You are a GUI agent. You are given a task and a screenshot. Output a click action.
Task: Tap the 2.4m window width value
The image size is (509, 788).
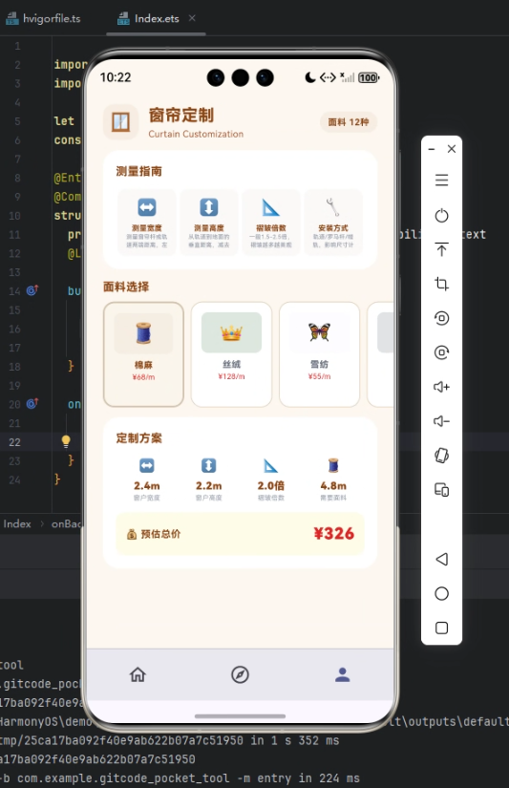pos(147,486)
